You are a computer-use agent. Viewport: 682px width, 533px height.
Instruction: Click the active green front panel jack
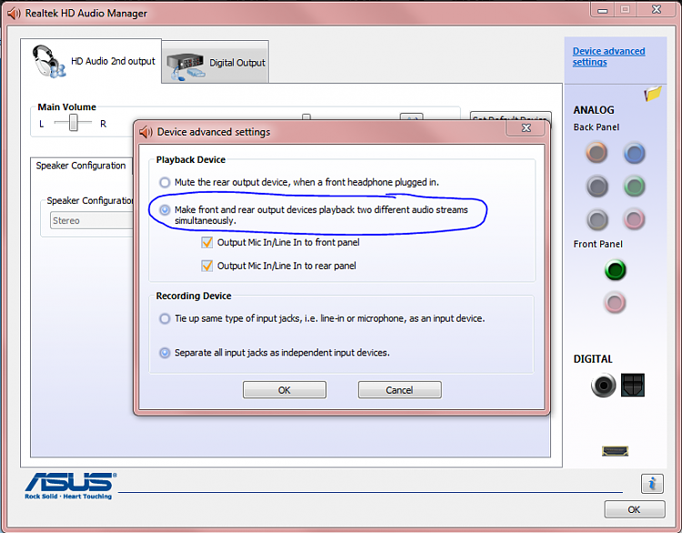(615, 270)
